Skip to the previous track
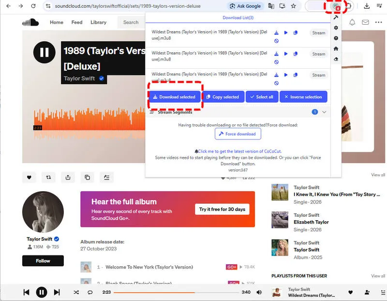 26,292
